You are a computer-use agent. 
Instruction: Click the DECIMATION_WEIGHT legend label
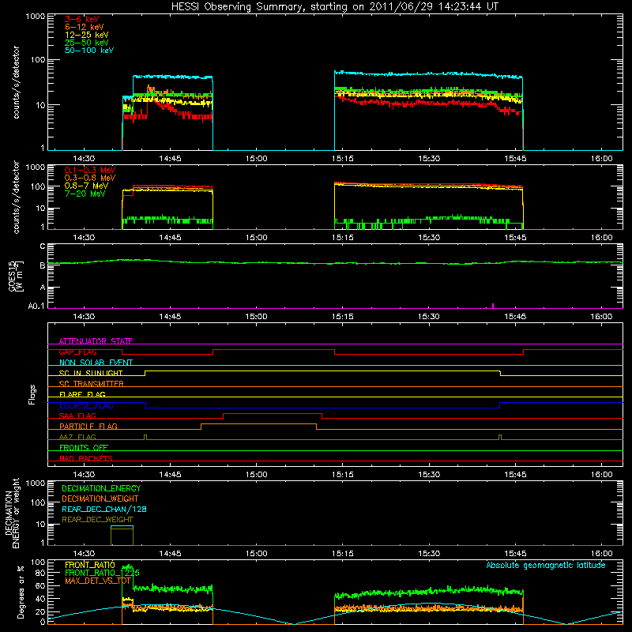[100, 498]
